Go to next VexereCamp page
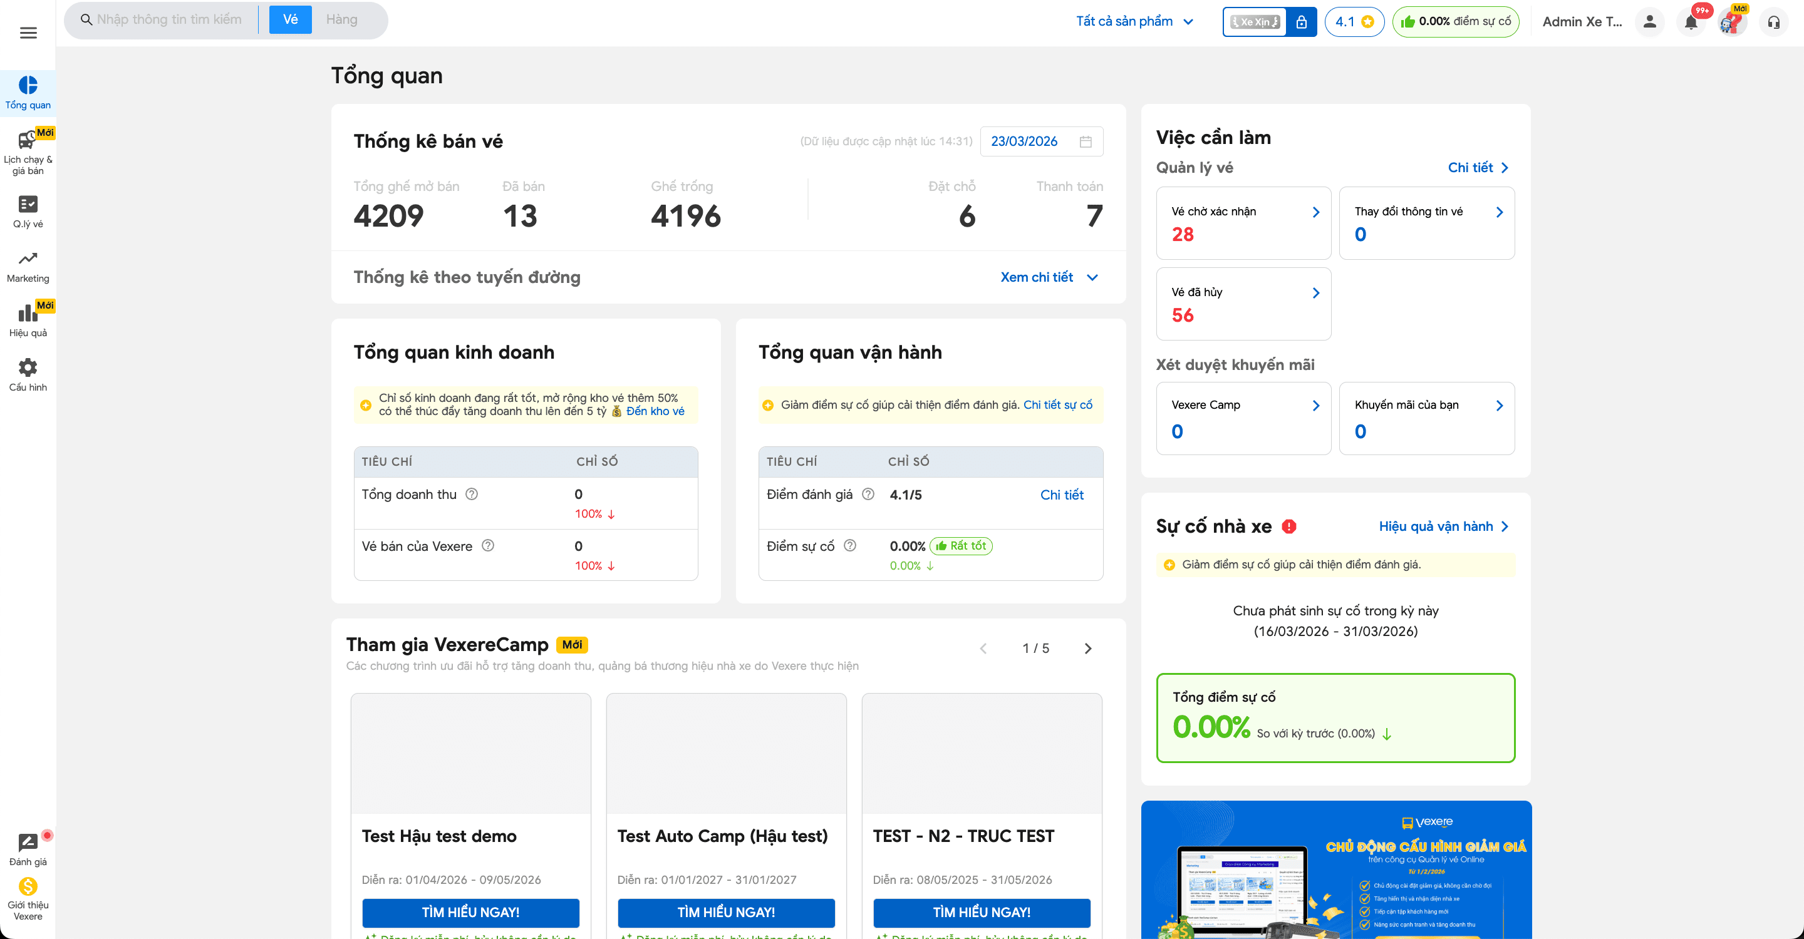The height and width of the screenshot is (939, 1804). tap(1087, 649)
